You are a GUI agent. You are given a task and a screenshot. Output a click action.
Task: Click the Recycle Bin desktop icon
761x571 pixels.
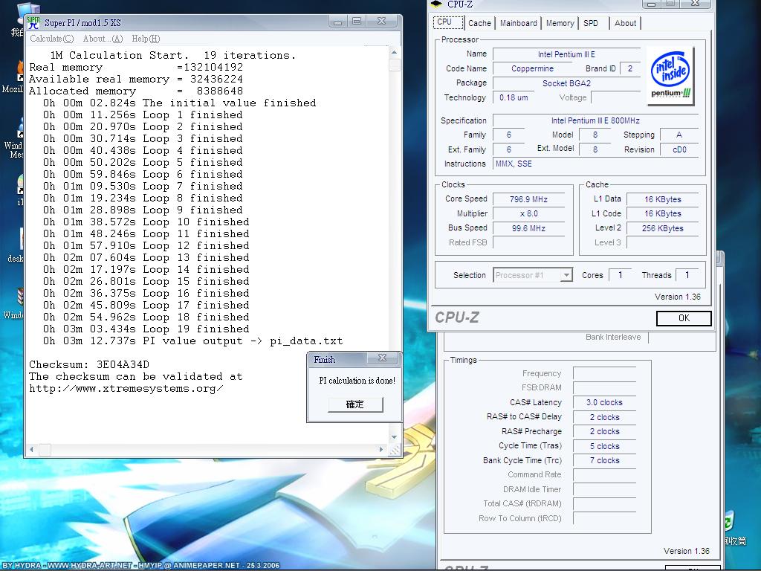coord(734,529)
